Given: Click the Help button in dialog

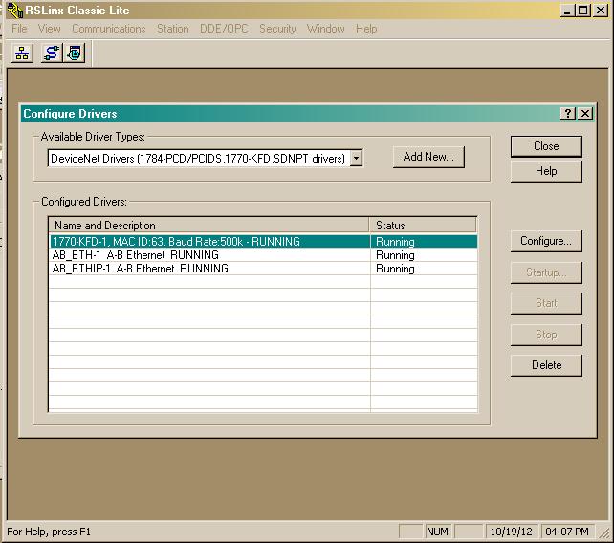Looking at the screenshot, I should [546, 171].
